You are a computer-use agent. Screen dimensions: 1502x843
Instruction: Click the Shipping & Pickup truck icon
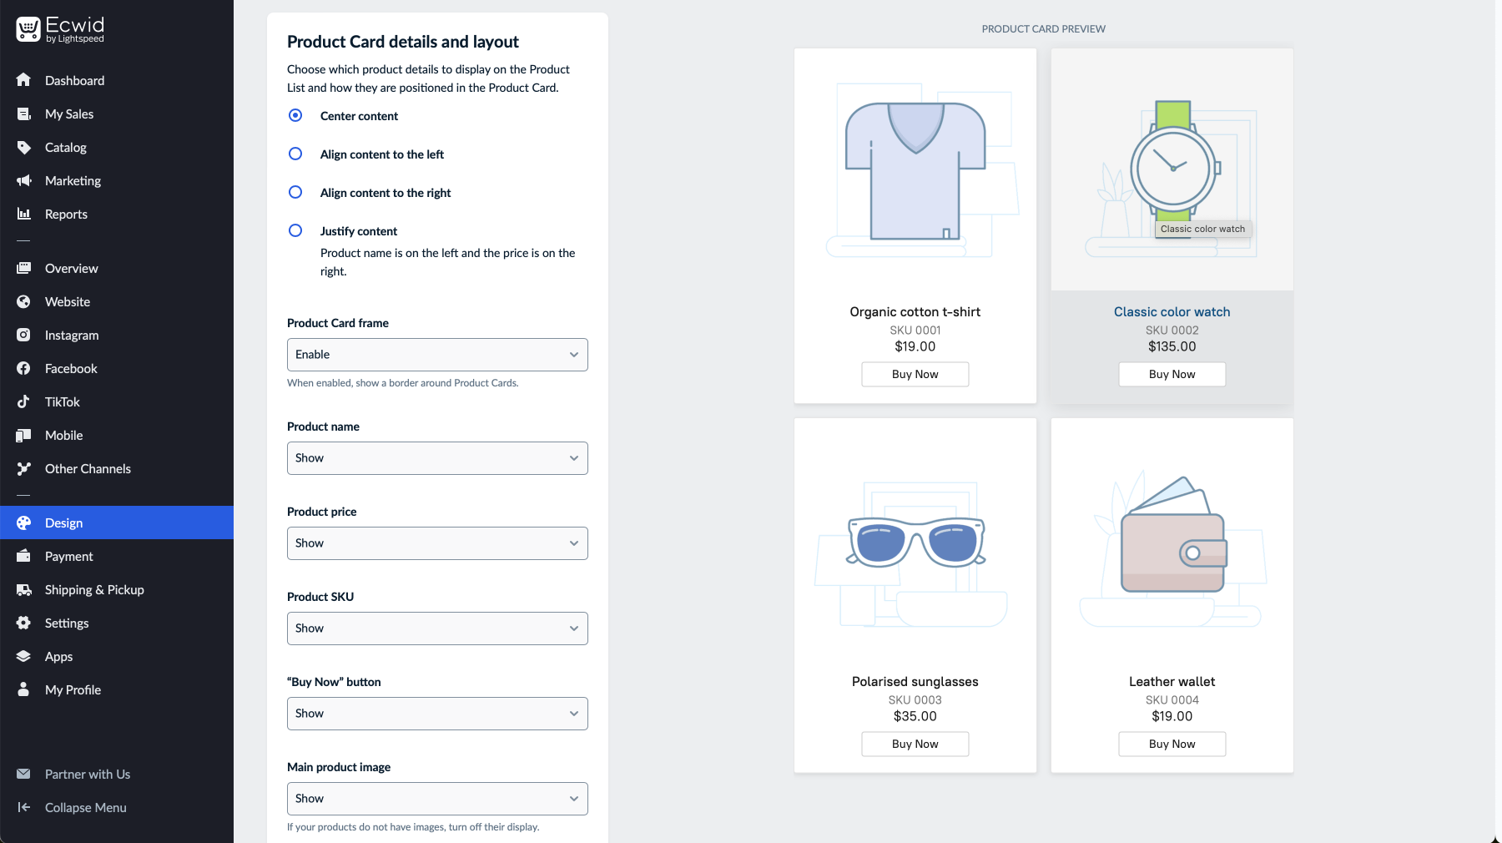(x=23, y=590)
